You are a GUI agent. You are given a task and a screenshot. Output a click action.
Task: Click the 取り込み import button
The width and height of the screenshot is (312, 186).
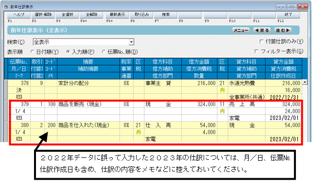pos(141,15)
